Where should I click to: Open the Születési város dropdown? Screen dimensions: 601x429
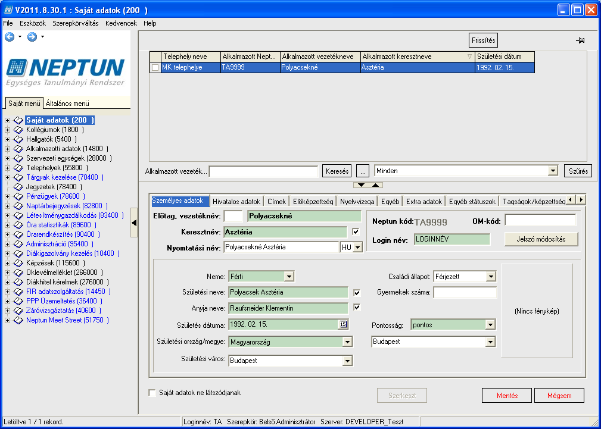(x=347, y=361)
